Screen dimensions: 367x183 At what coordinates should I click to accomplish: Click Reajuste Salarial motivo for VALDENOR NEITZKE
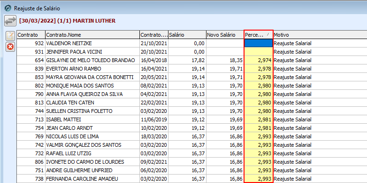[292, 43]
